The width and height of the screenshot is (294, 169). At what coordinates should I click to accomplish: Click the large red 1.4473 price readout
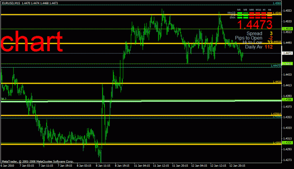[255, 24]
